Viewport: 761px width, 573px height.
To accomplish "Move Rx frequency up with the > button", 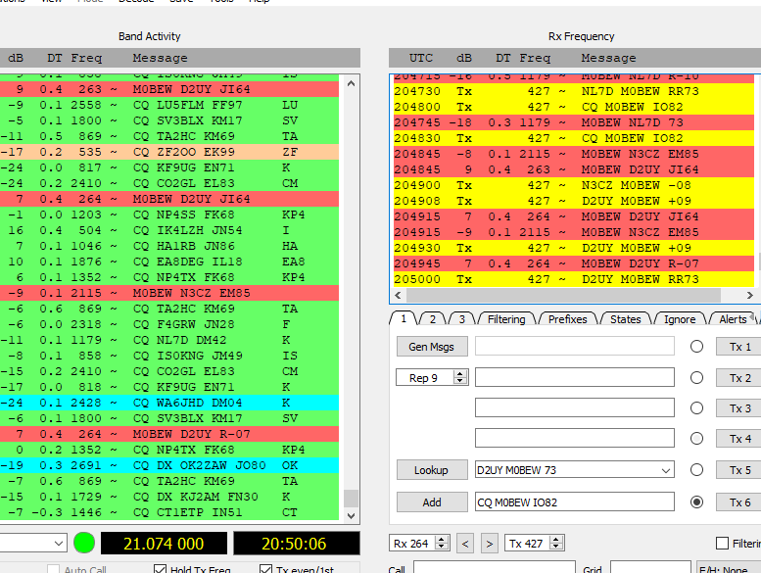I will coord(490,544).
